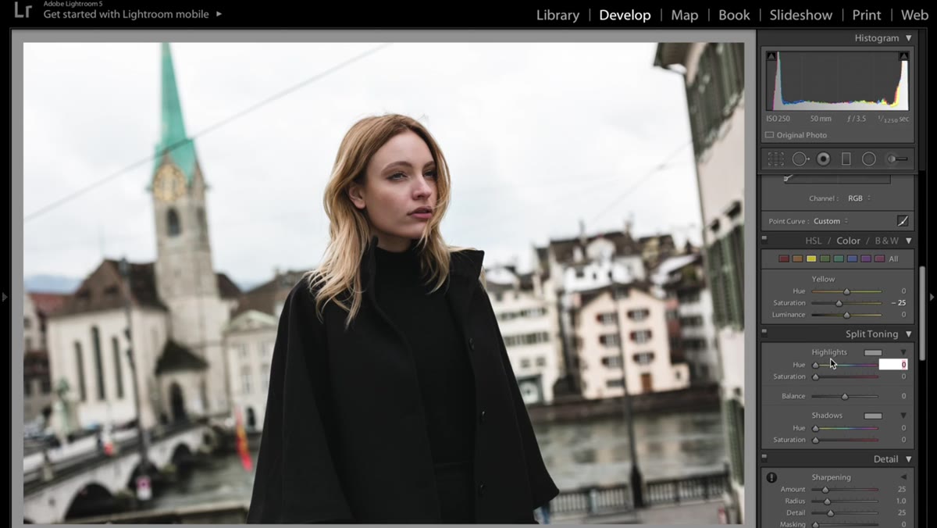The image size is (937, 528).
Task: Open the Map module
Action: pyautogui.click(x=685, y=15)
